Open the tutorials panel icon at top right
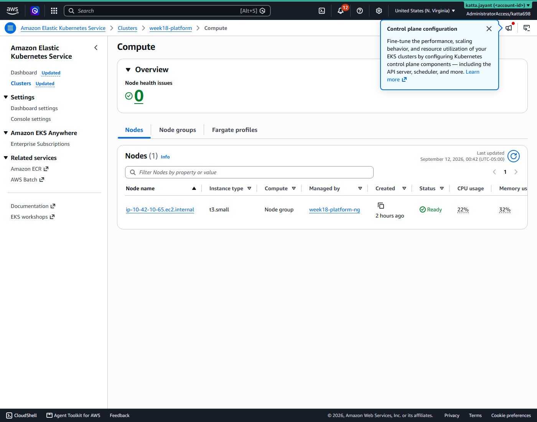The height and width of the screenshot is (422, 537). (x=527, y=28)
